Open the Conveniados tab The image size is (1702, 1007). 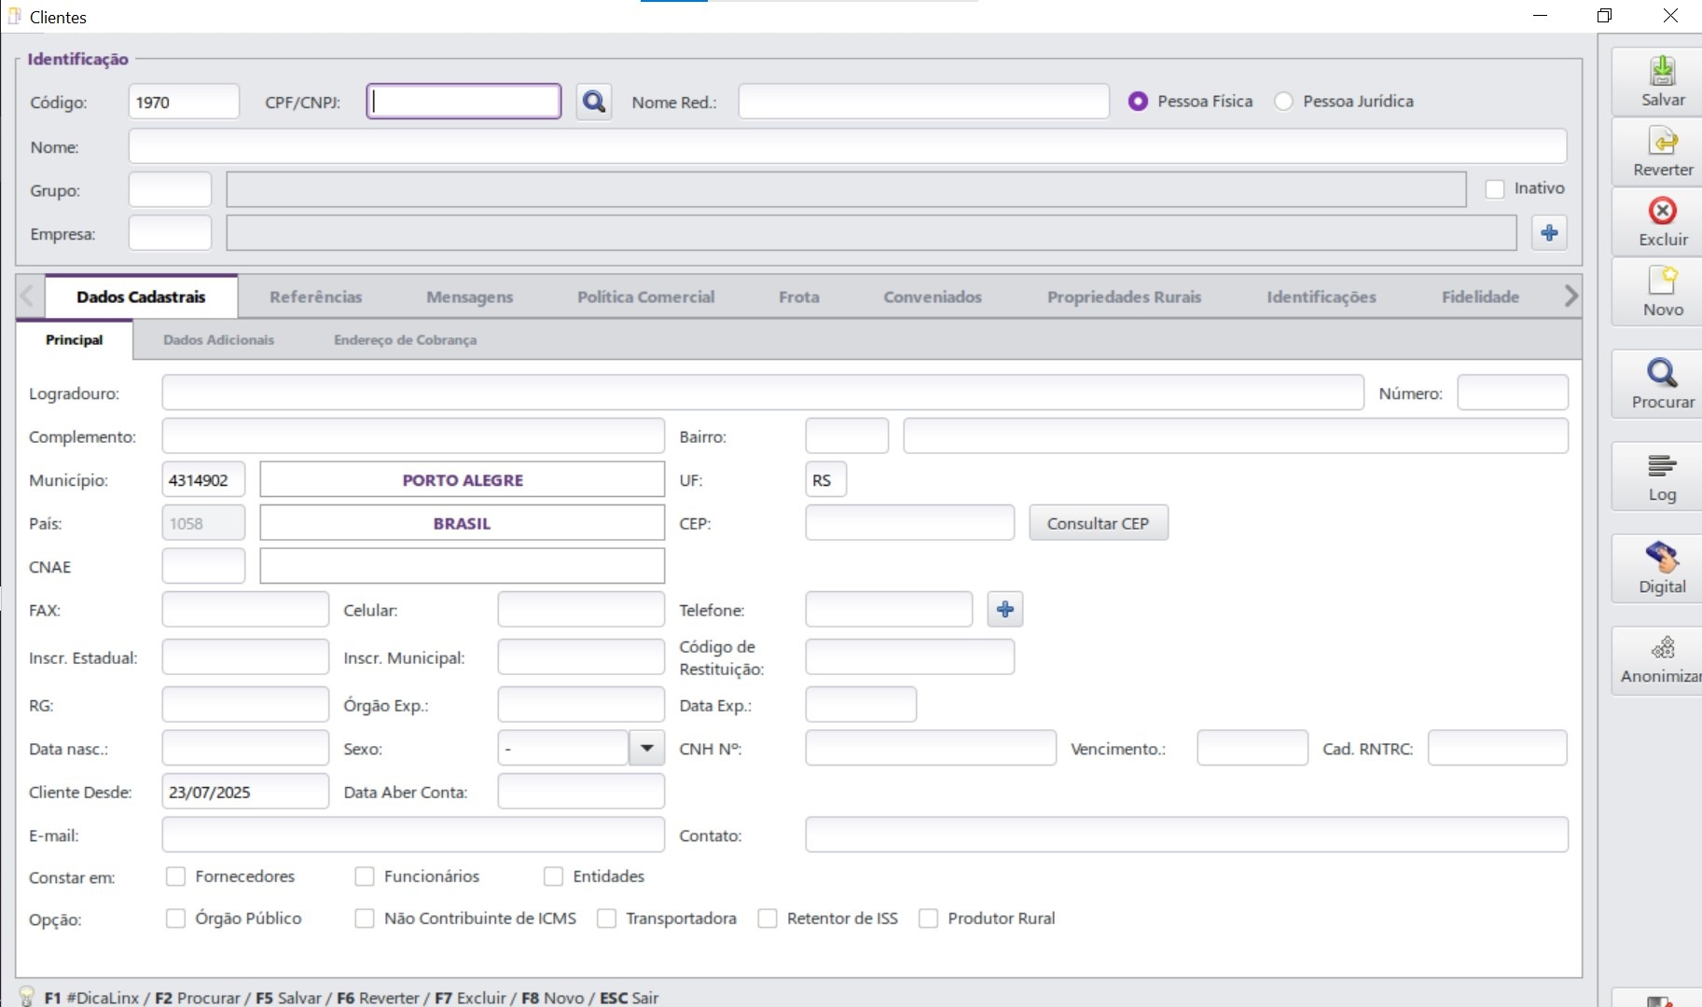(x=933, y=297)
